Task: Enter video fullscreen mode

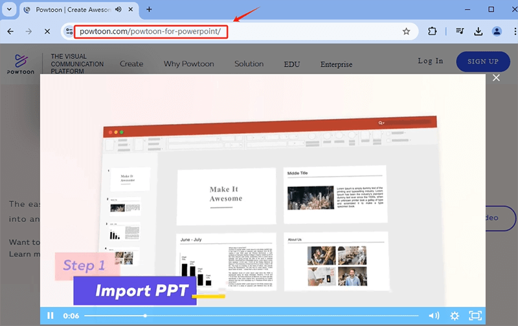Action: [475, 316]
